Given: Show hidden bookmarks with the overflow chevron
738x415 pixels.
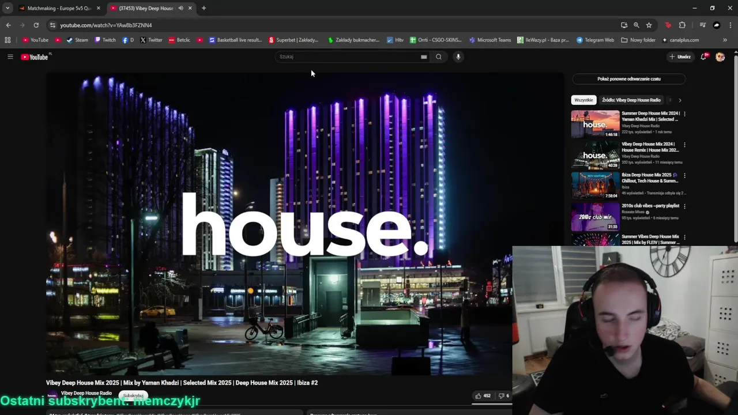Looking at the screenshot, I should click(725, 40).
